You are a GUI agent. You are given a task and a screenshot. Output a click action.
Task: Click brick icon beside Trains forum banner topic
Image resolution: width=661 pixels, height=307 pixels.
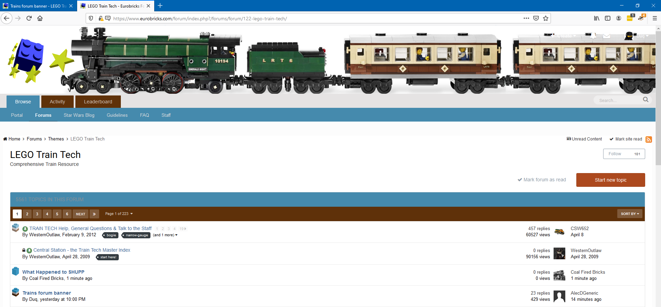tap(15, 292)
